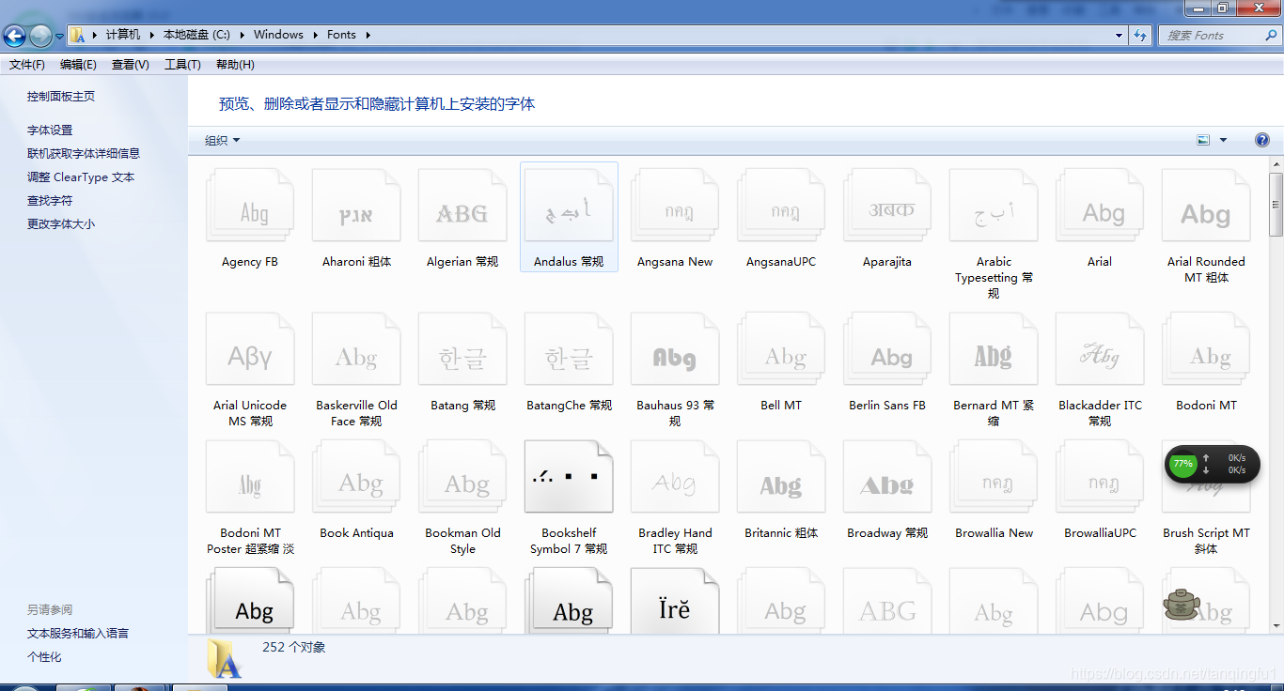Open the 编辑(E) menu
This screenshot has height=691, width=1284.
tap(78, 65)
